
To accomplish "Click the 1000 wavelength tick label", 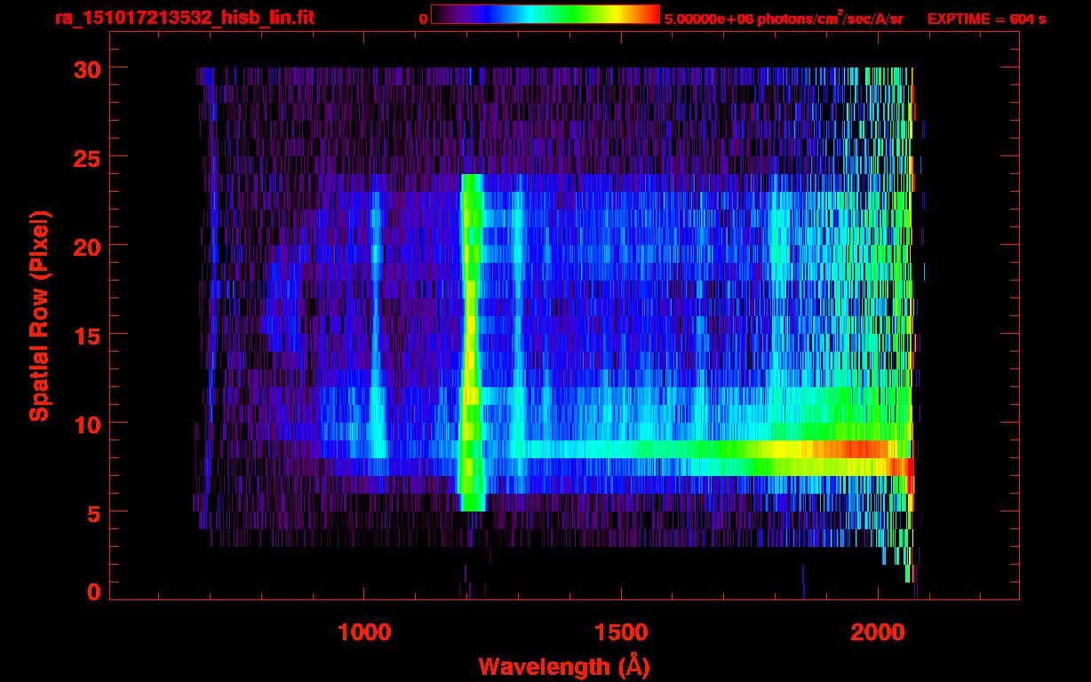I will [x=364, y=632].
